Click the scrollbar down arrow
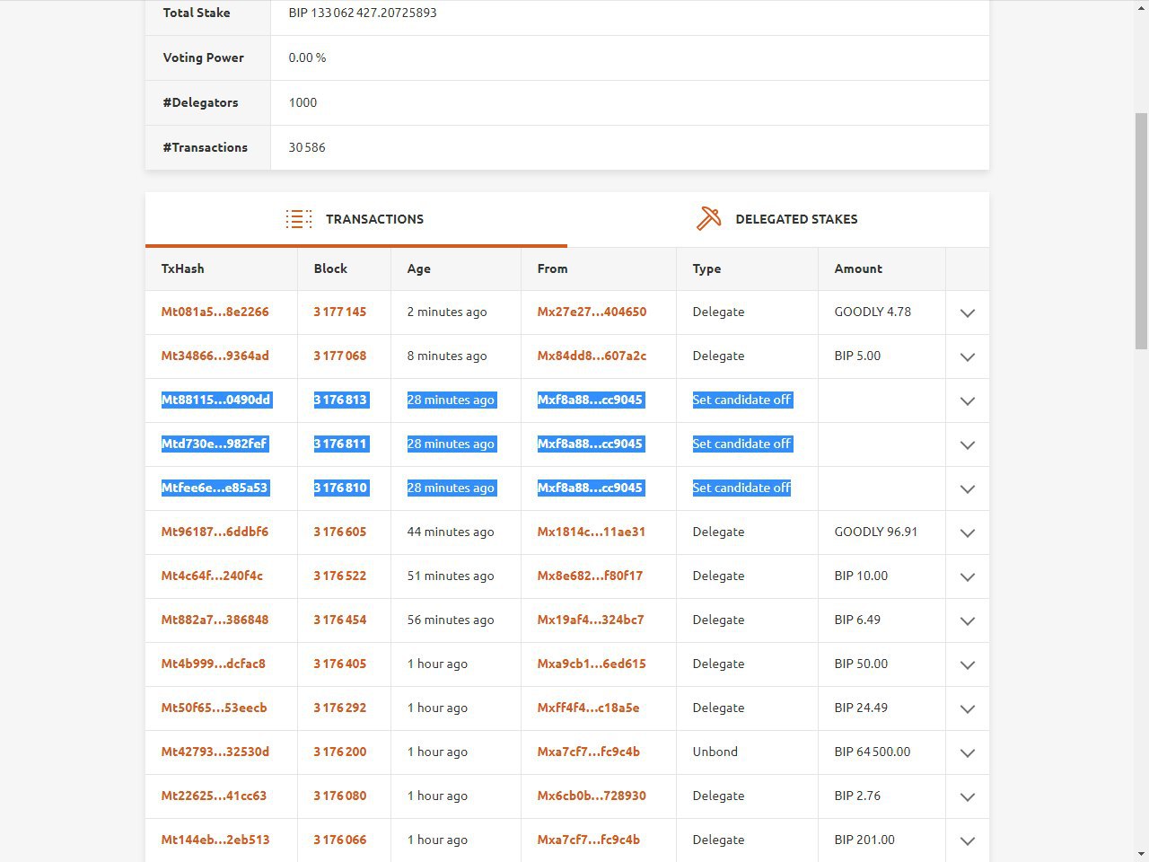1149x862 pixels. pos(1141,854)
